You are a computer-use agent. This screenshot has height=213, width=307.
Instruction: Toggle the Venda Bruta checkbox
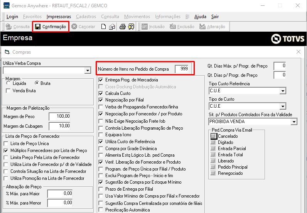8,91
